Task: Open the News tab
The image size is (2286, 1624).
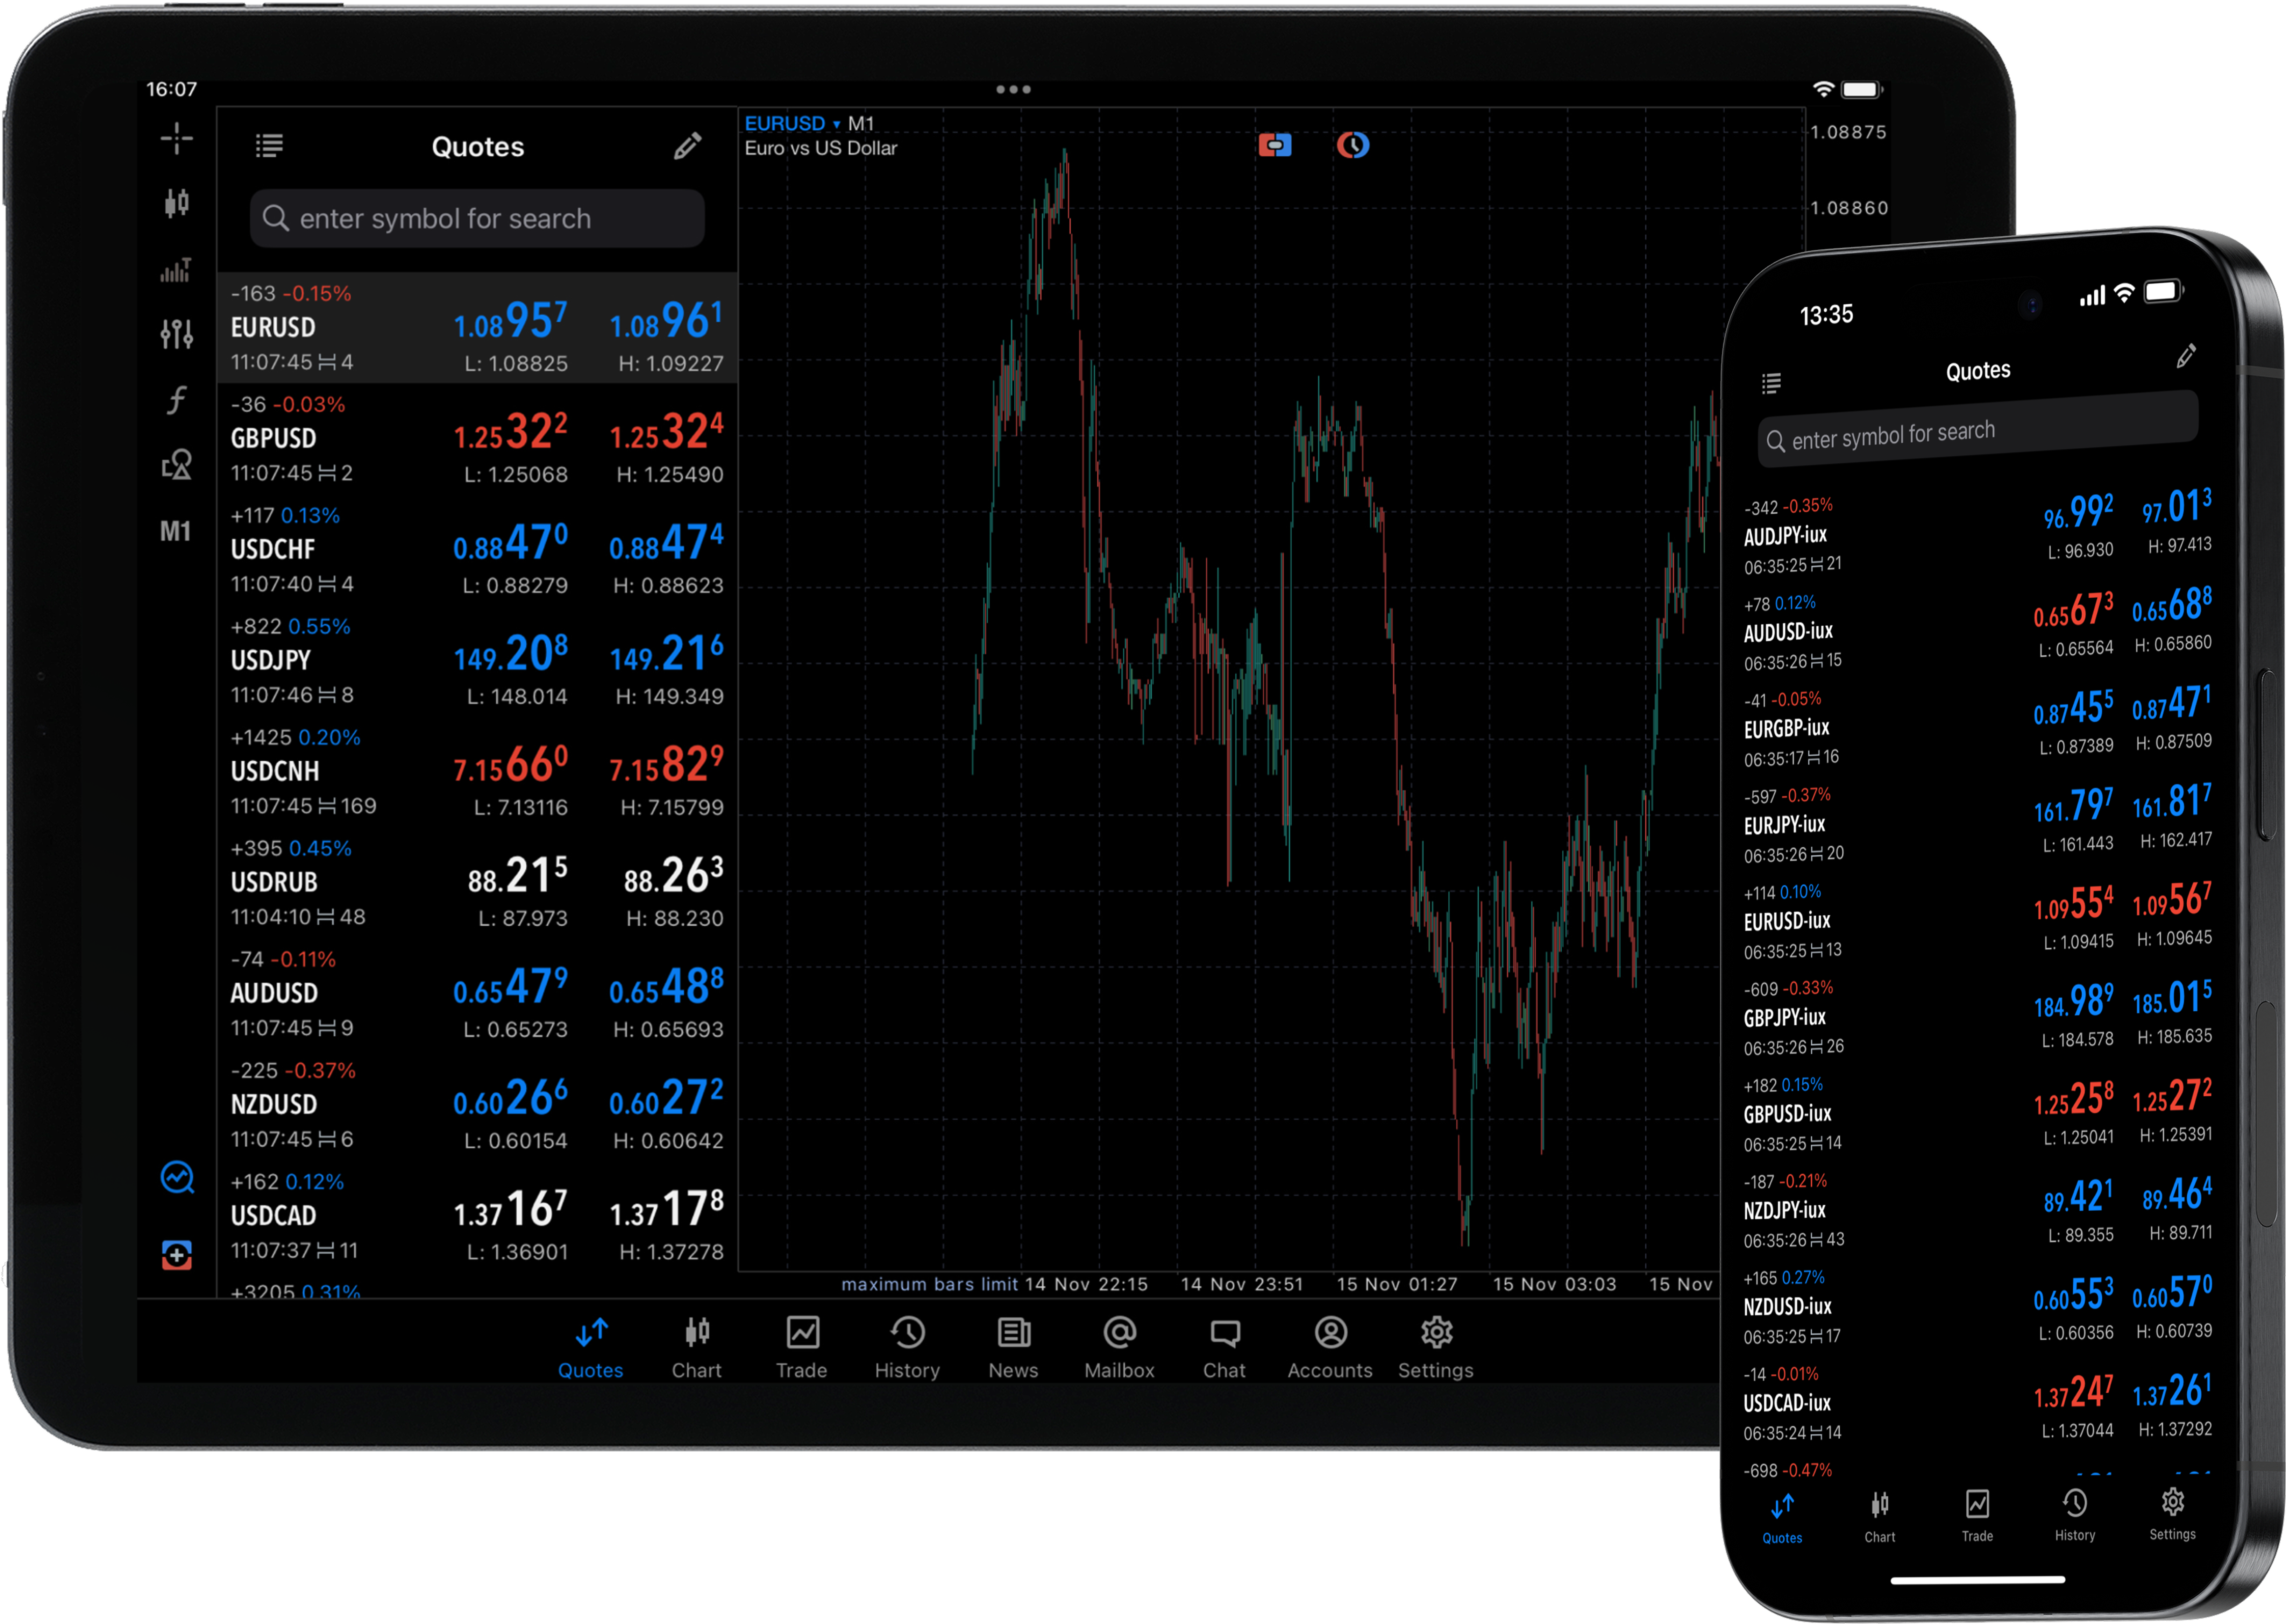Action: click(1013, 1348)
